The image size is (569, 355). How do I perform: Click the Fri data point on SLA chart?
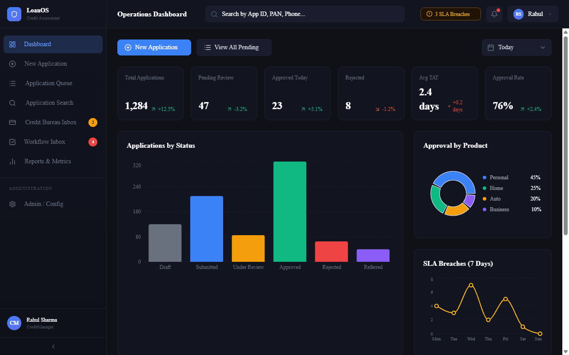coord(505,299)
